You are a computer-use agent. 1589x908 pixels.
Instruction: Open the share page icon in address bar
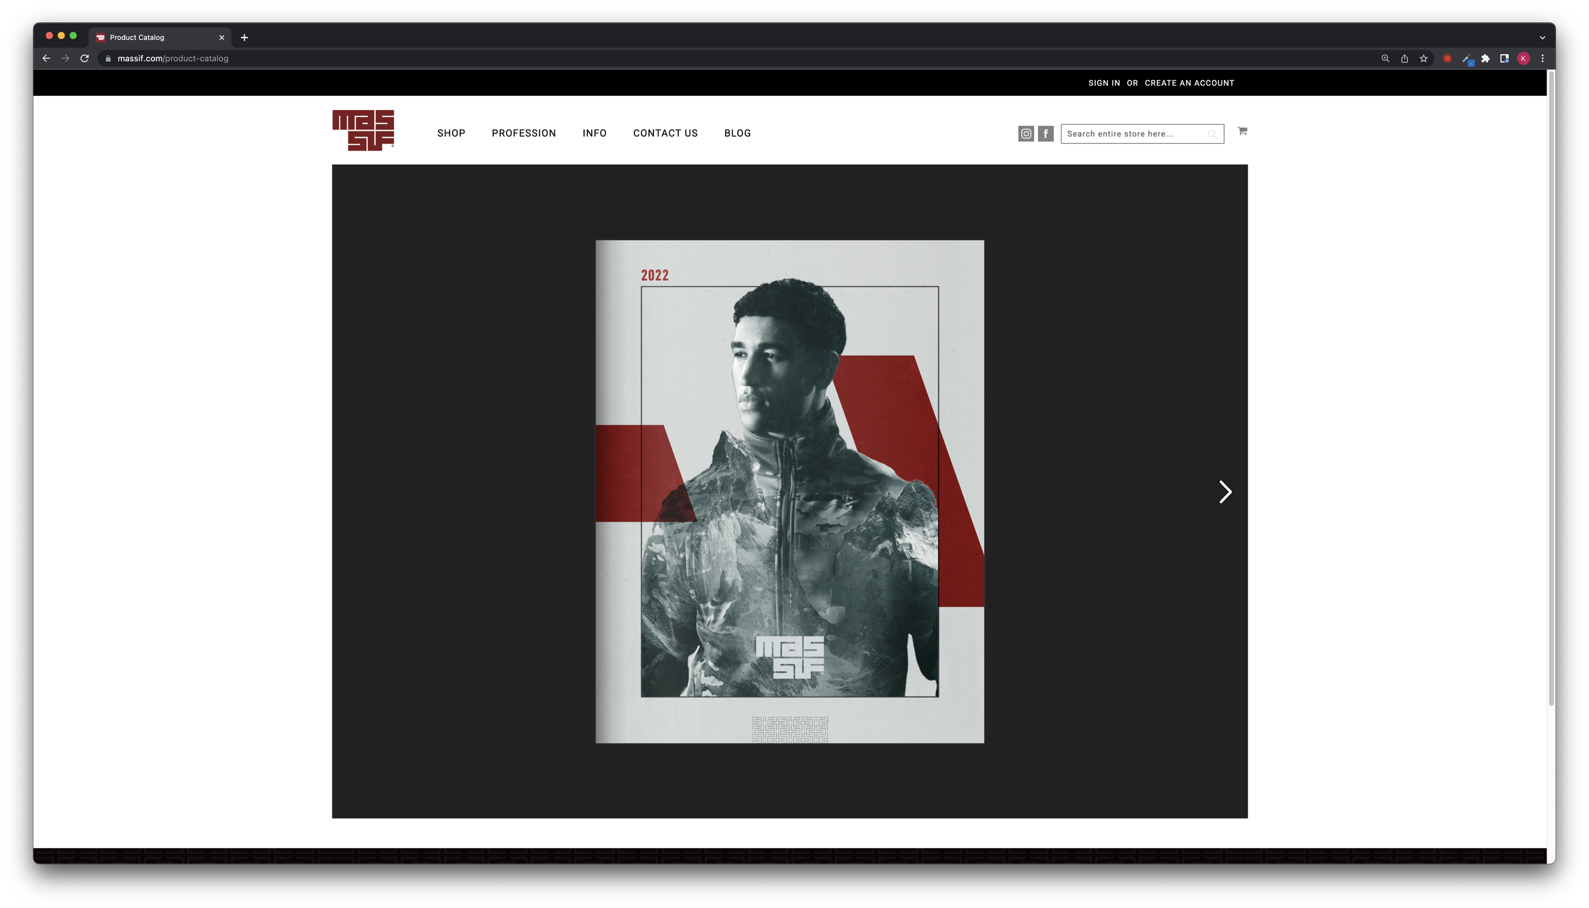pyautogui.click(x=1405, y=58)
